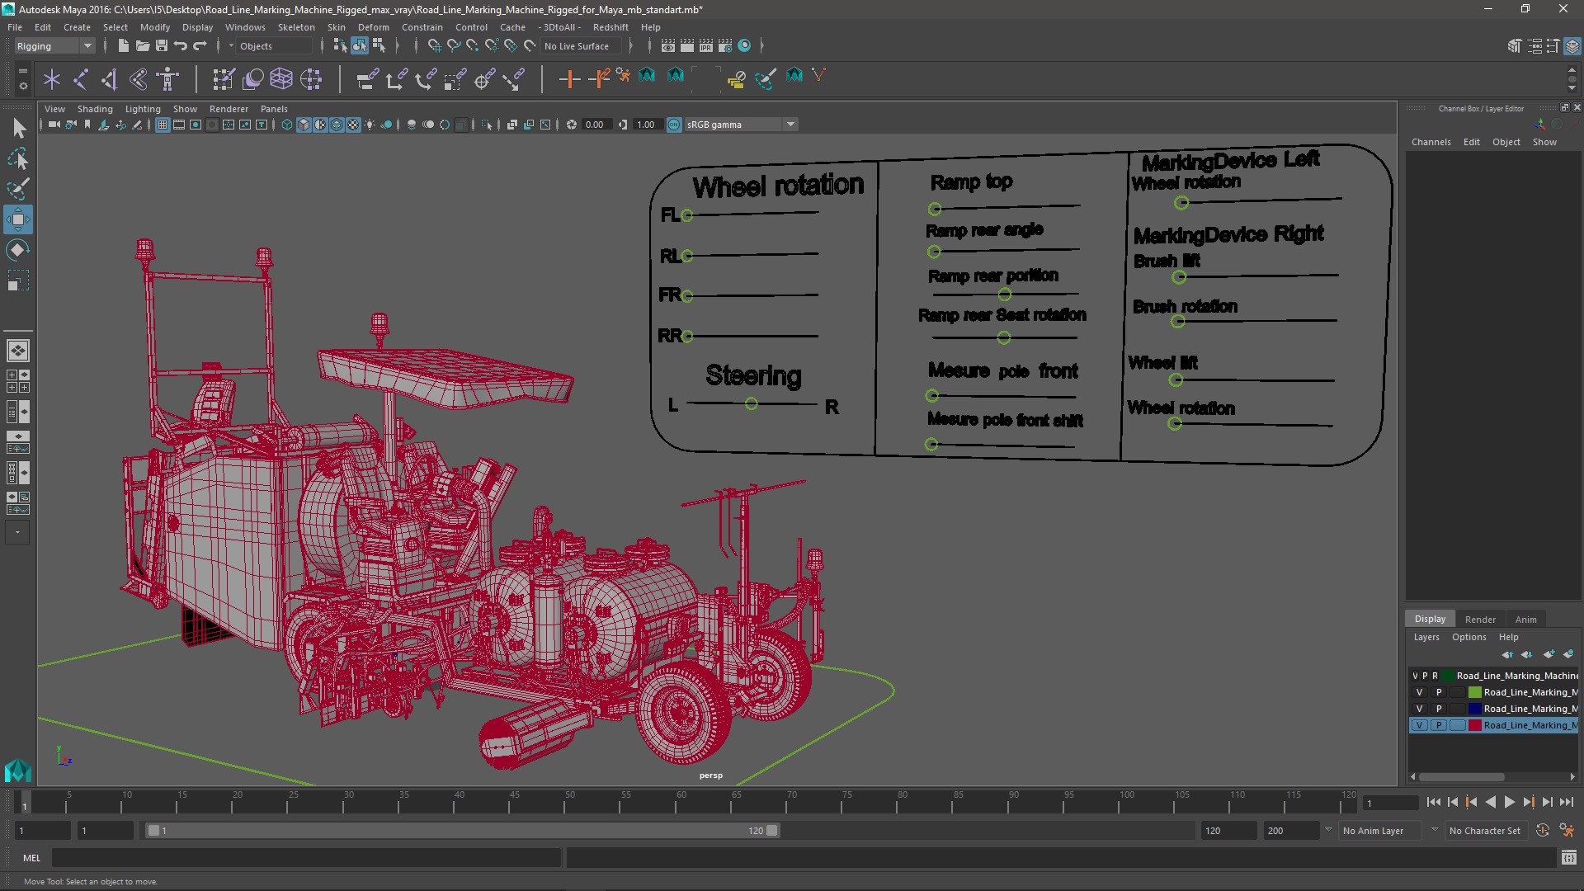Choose the Paint selection tool
This screenshot has width=1584, height=891.
(x=18, y=189)
